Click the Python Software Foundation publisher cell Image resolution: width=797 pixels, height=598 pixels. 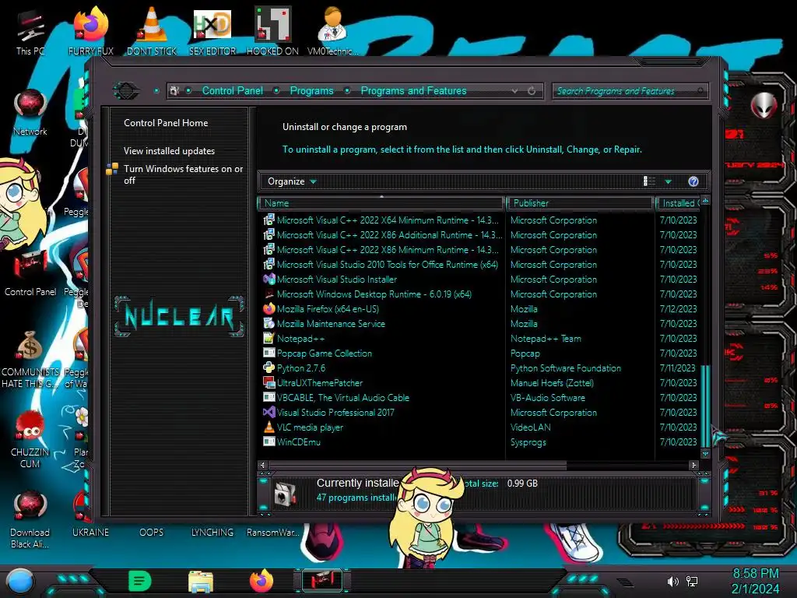pos(566,368)
